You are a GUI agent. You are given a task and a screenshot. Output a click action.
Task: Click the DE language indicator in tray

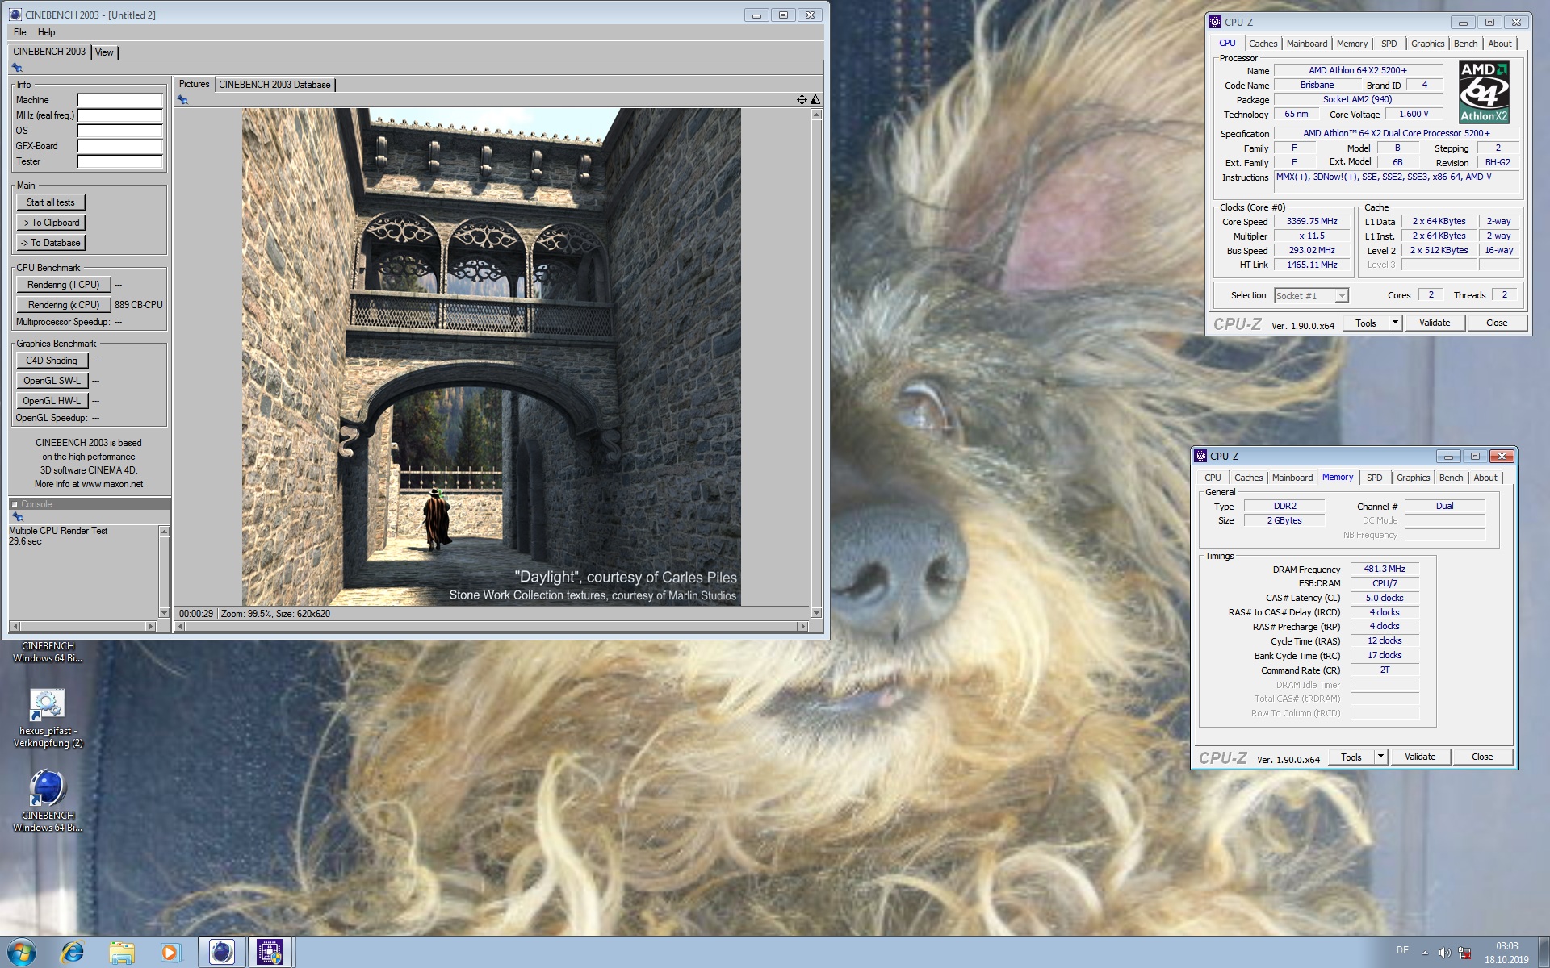1402,951
